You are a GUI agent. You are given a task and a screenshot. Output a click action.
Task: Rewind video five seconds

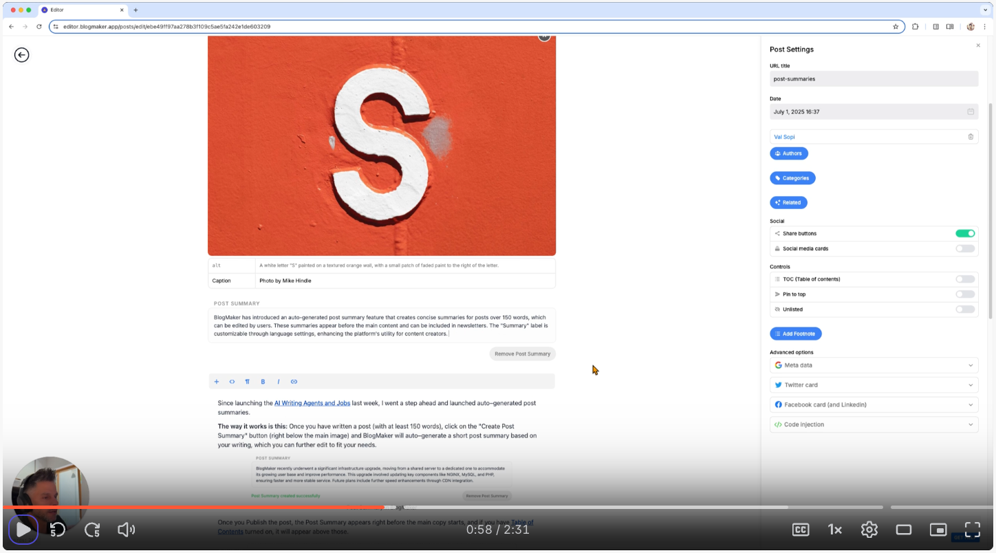click(x=58, y=530)
